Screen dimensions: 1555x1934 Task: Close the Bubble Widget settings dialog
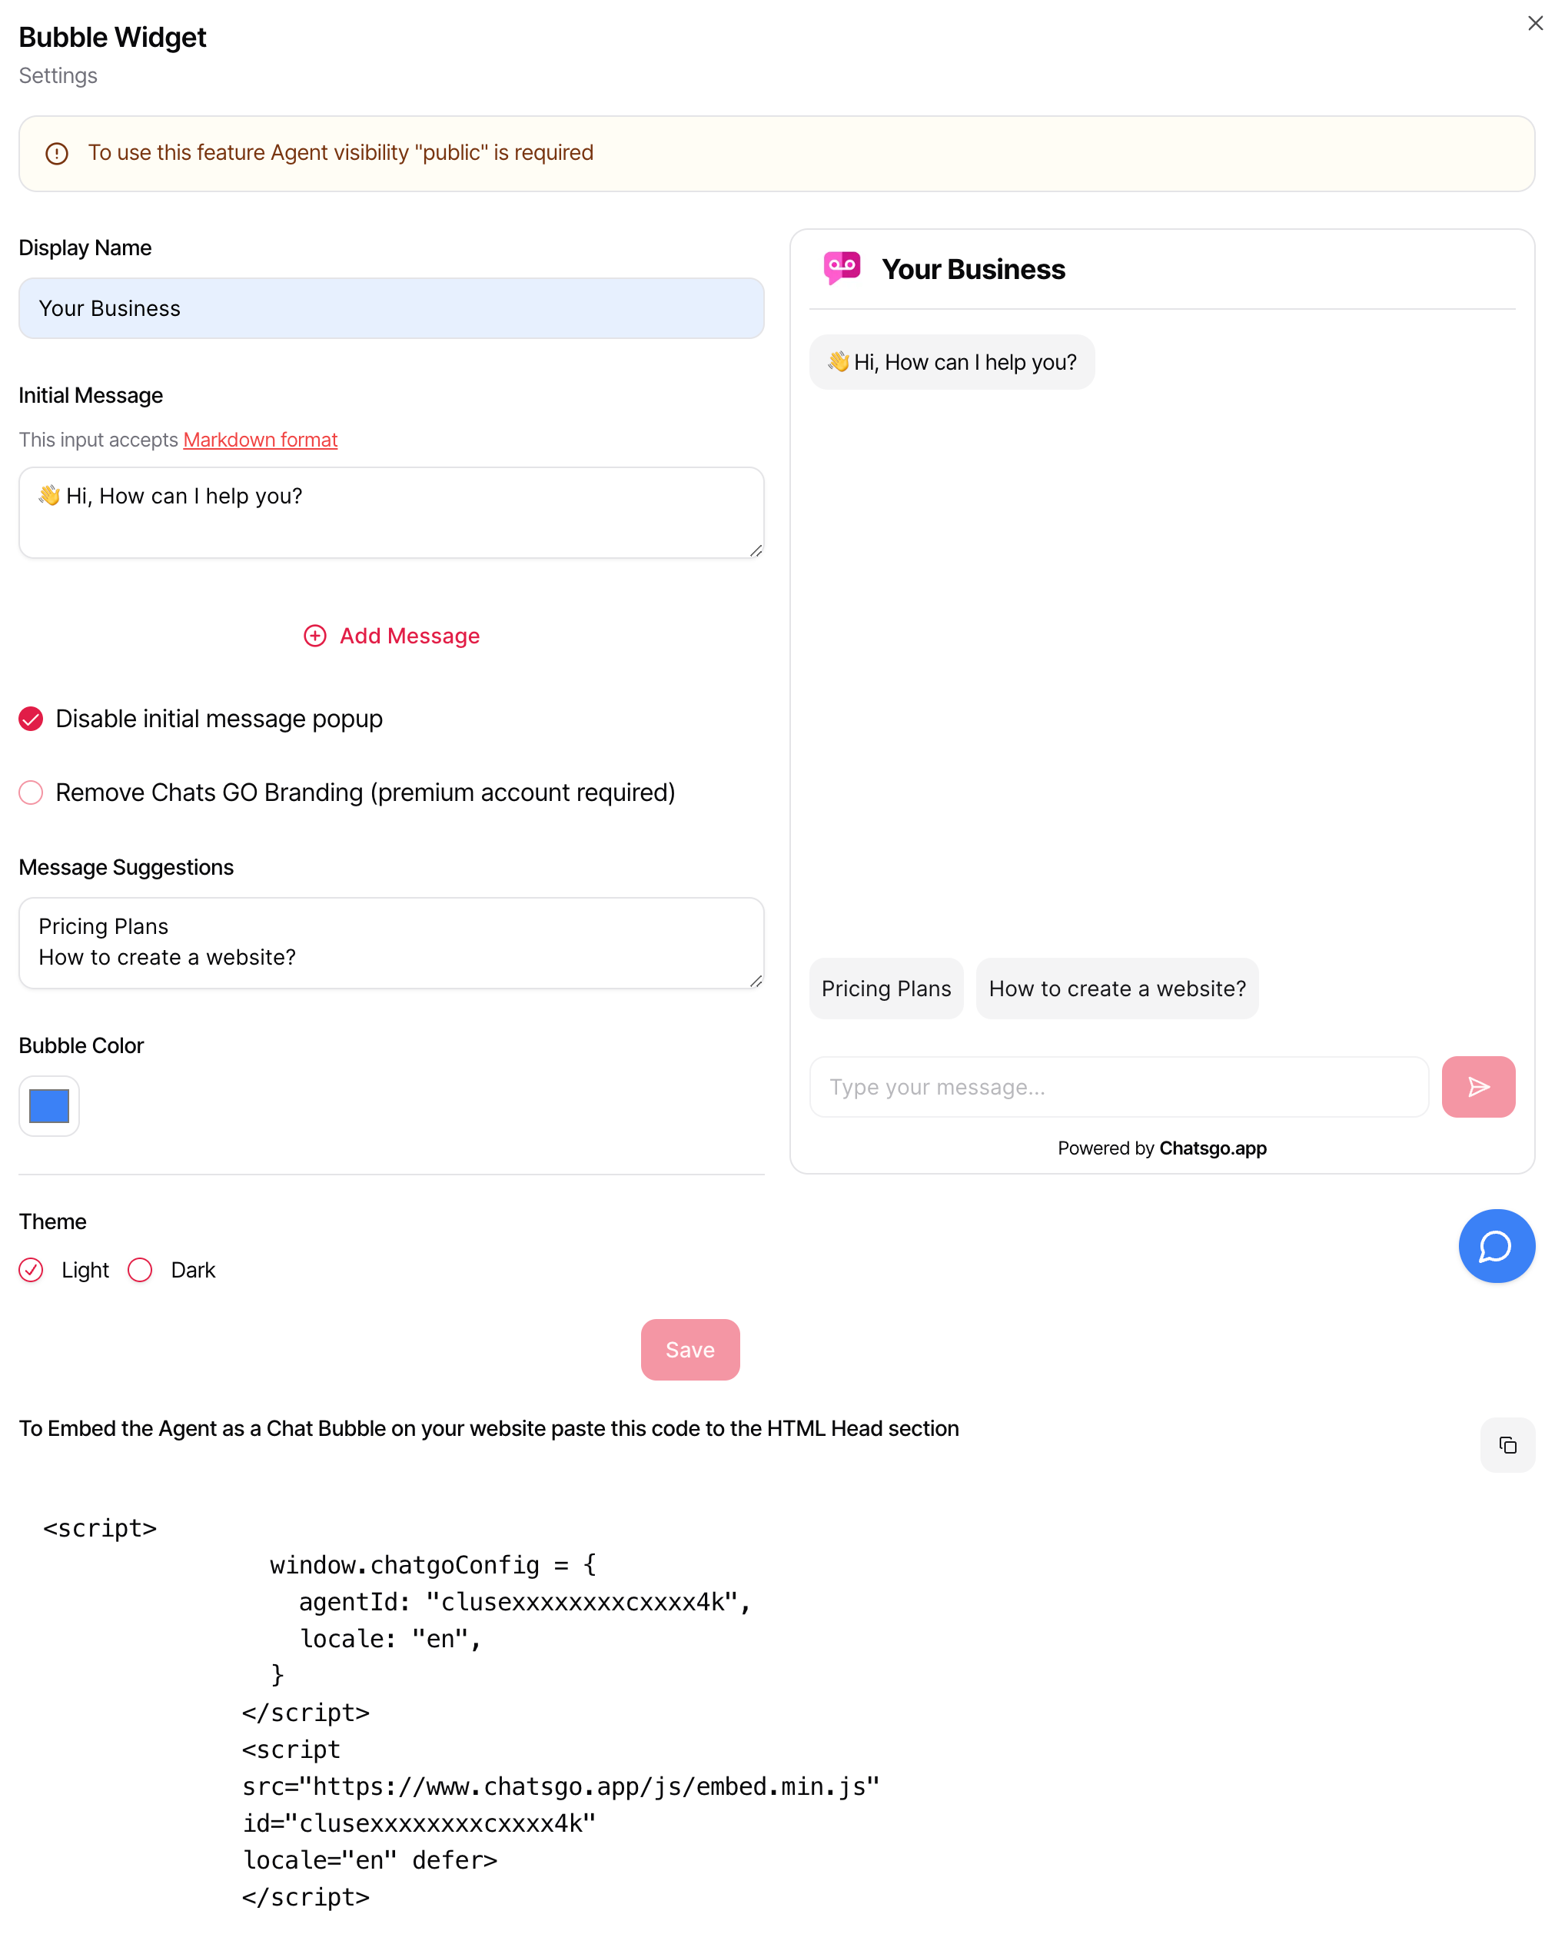pos(1534,23)
